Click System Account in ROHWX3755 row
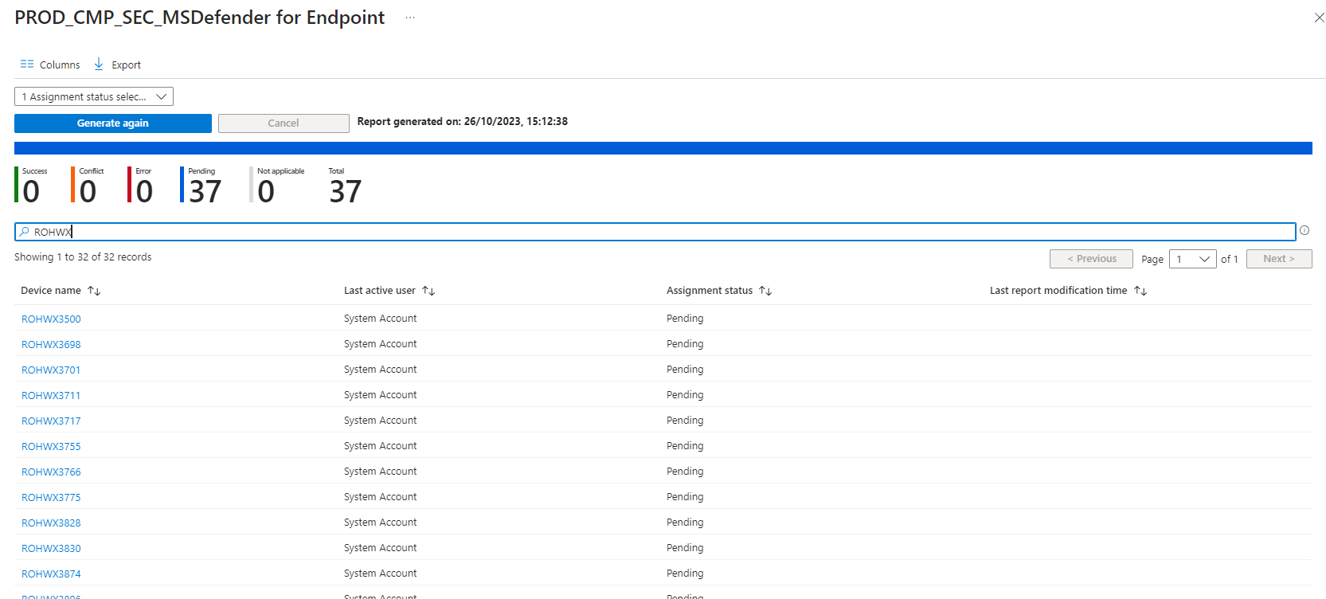 click(x=381, y=446)
